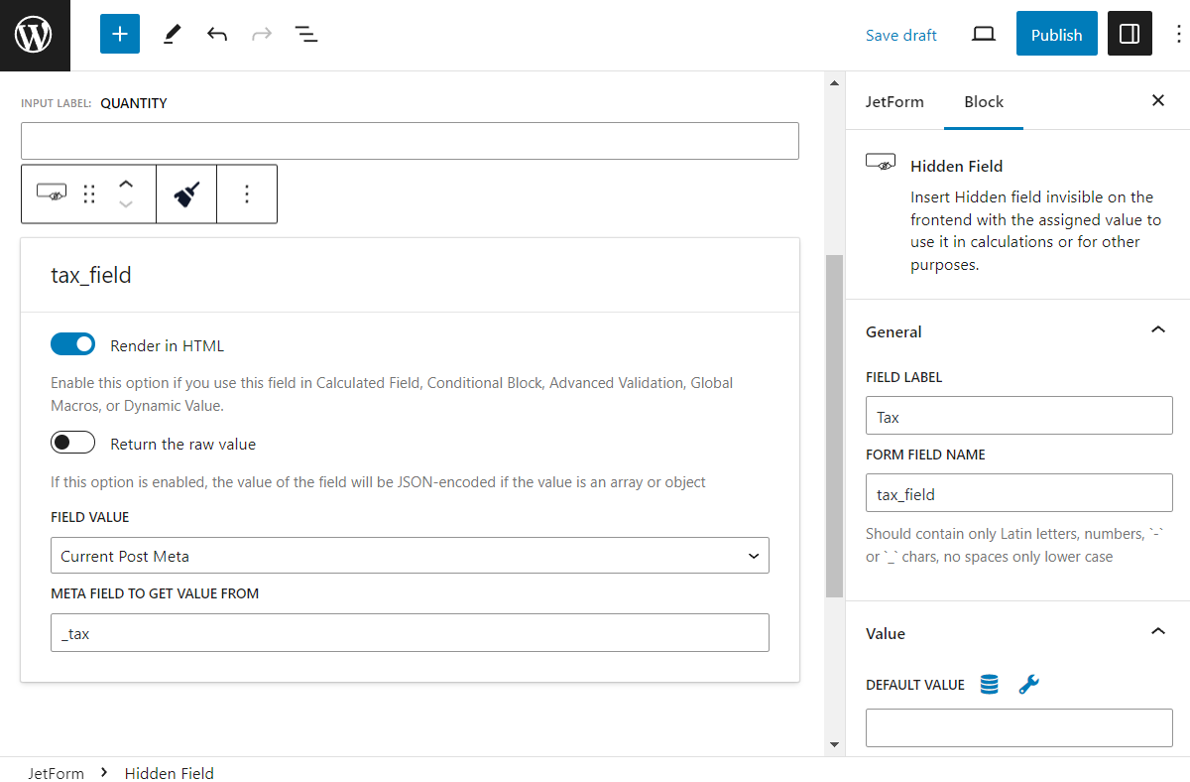Image resolution: width=1190 pixels, height=782 pixels.
Task: Open the Settings sidebar panel icon
Action: (1130, 33)
